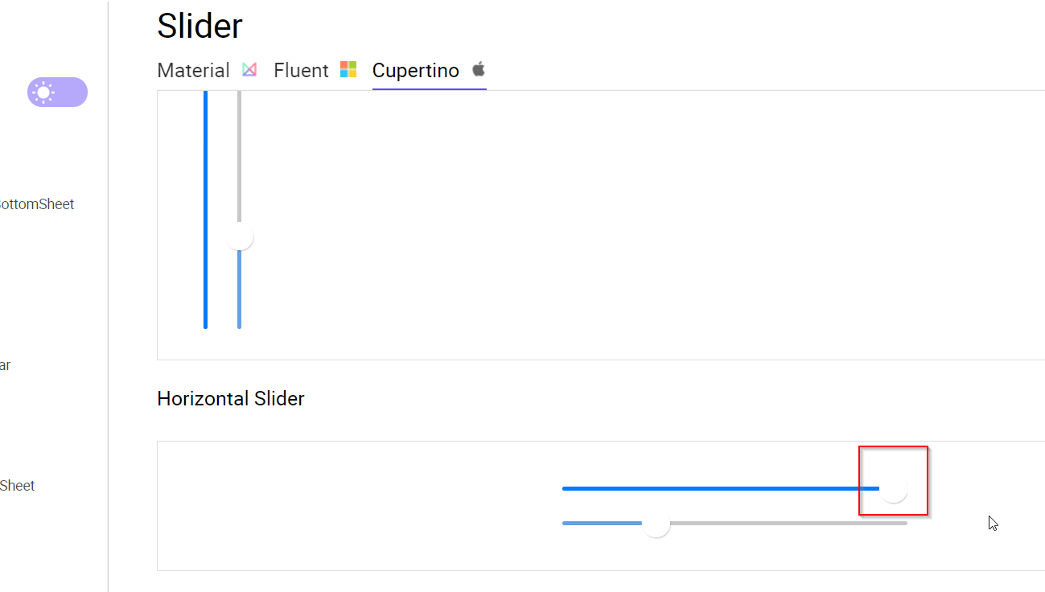
Task: Click the highlighted horizontal slider thumb
Action: tap(893, 488)
